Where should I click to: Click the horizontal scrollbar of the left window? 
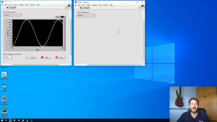coord(36,65)
